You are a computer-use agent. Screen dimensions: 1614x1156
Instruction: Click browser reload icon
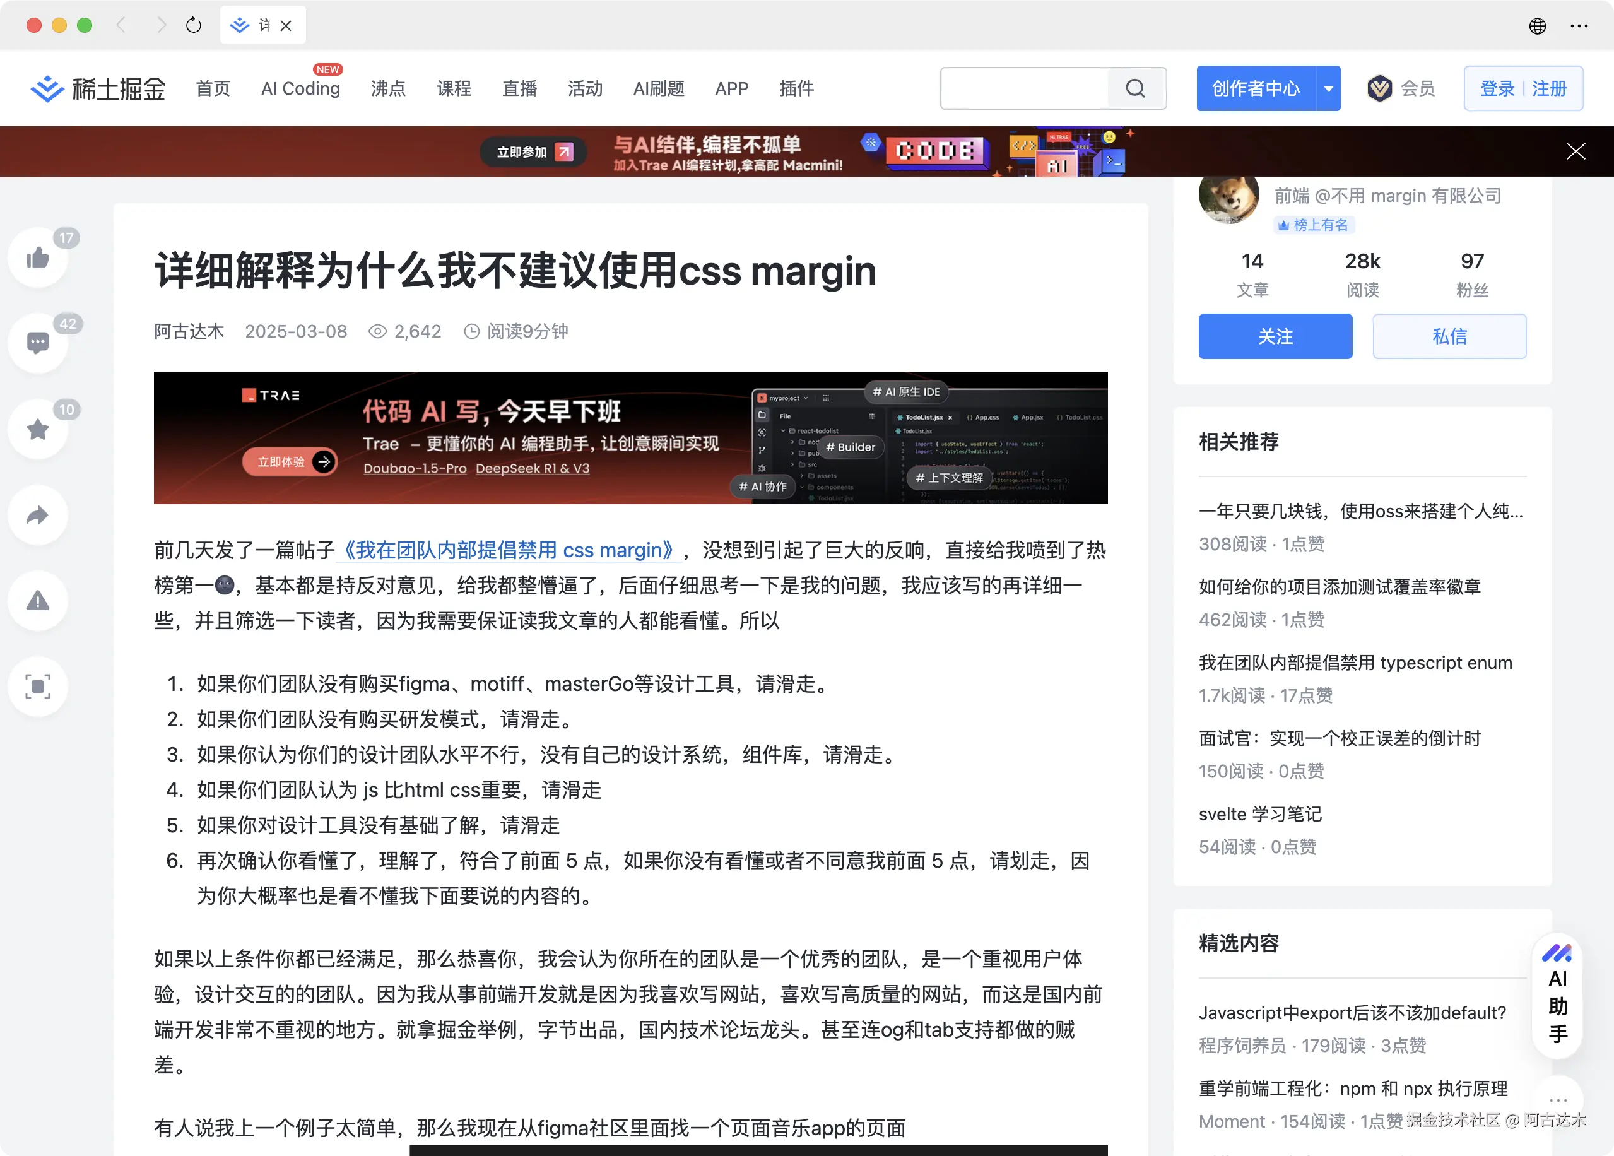pos(194,26)
